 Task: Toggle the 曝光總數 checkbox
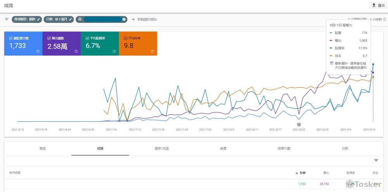point(49,38)
